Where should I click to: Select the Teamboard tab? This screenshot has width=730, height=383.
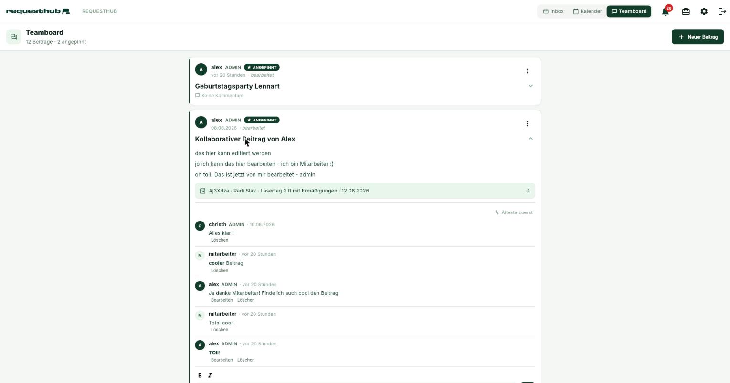(629, 11)
